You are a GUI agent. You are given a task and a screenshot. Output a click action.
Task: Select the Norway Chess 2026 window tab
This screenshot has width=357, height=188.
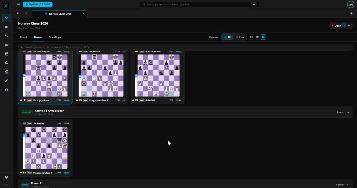pos(59,14)
